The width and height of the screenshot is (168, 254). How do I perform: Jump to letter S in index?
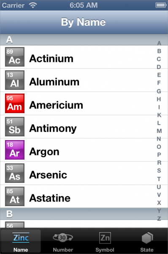pyautogui.click(x=159, y=171)
